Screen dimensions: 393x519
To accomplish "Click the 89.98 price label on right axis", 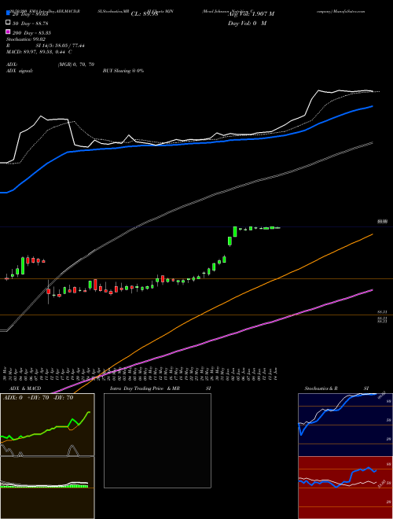I will click(383, 222).
